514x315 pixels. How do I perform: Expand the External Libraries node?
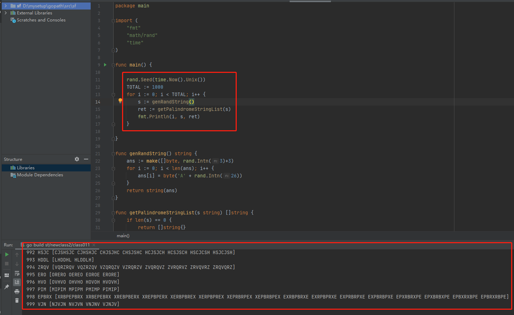click(x=6, y=13)
